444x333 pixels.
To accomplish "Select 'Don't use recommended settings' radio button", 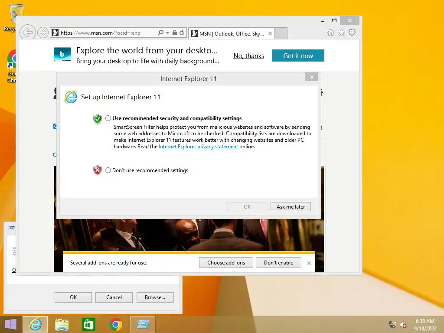I will (108, 170).
